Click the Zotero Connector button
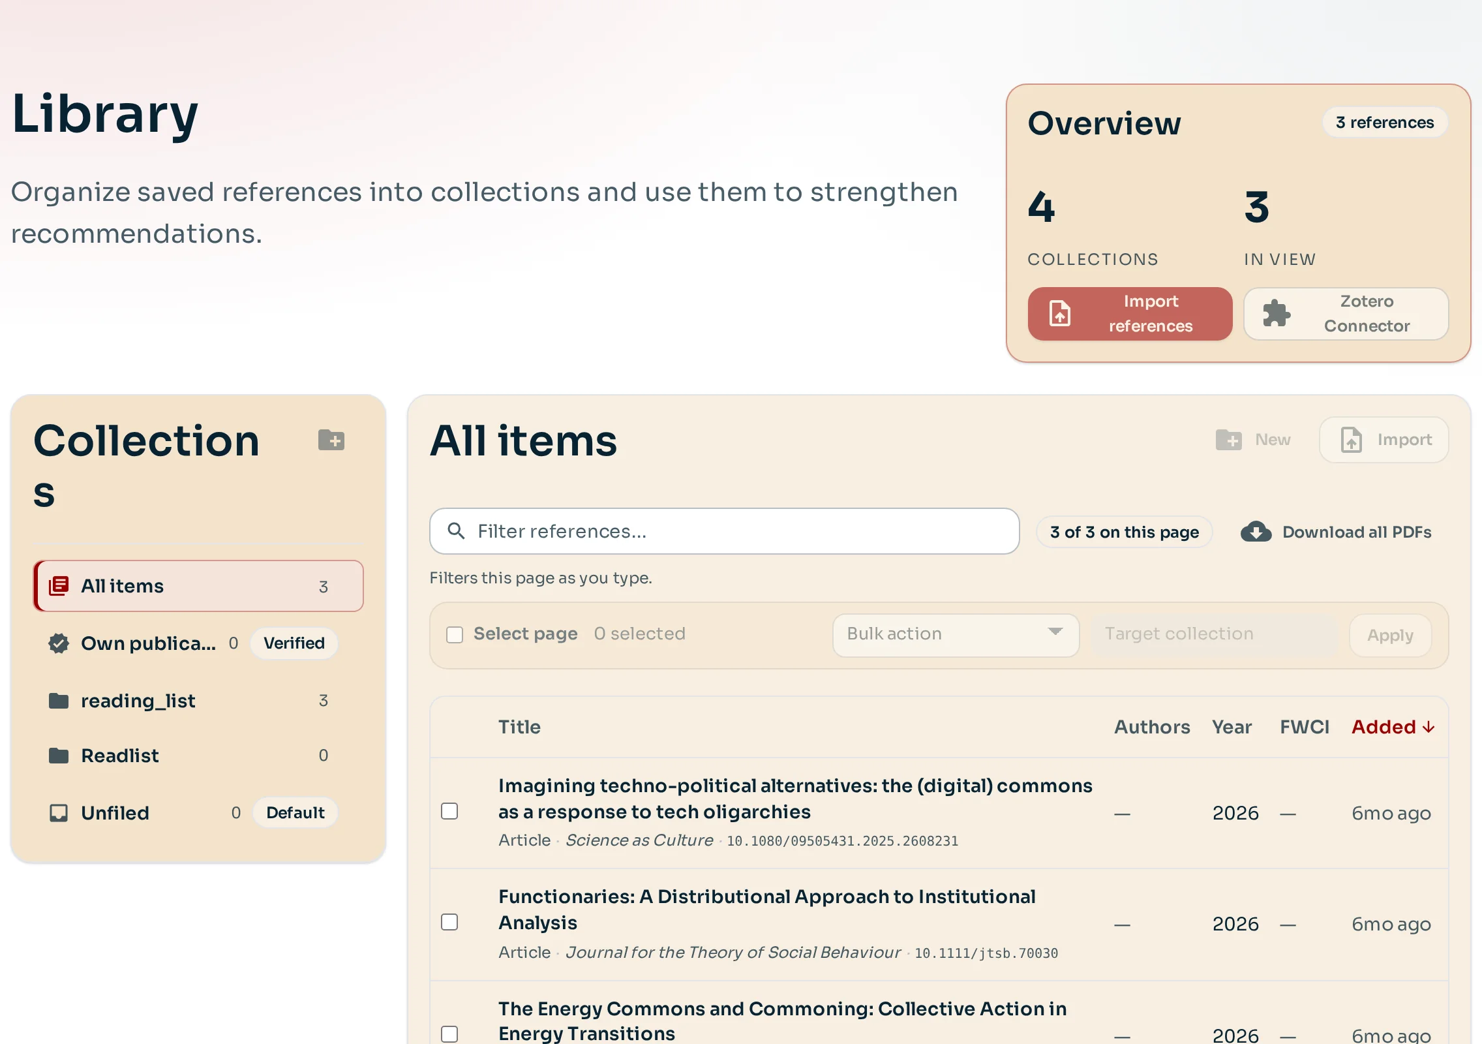This screenshot has height=1044, width=1482. [x=1346, y=314]
